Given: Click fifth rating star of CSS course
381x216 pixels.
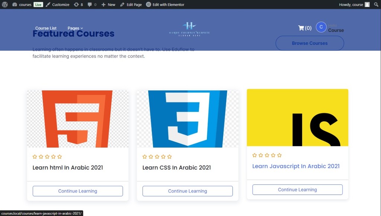Looking at the screenshot, I should tap(169, 157).
